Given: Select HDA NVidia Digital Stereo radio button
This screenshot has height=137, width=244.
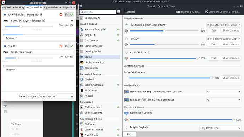Looking at the screenshot, I should click(x=126, y=25).
